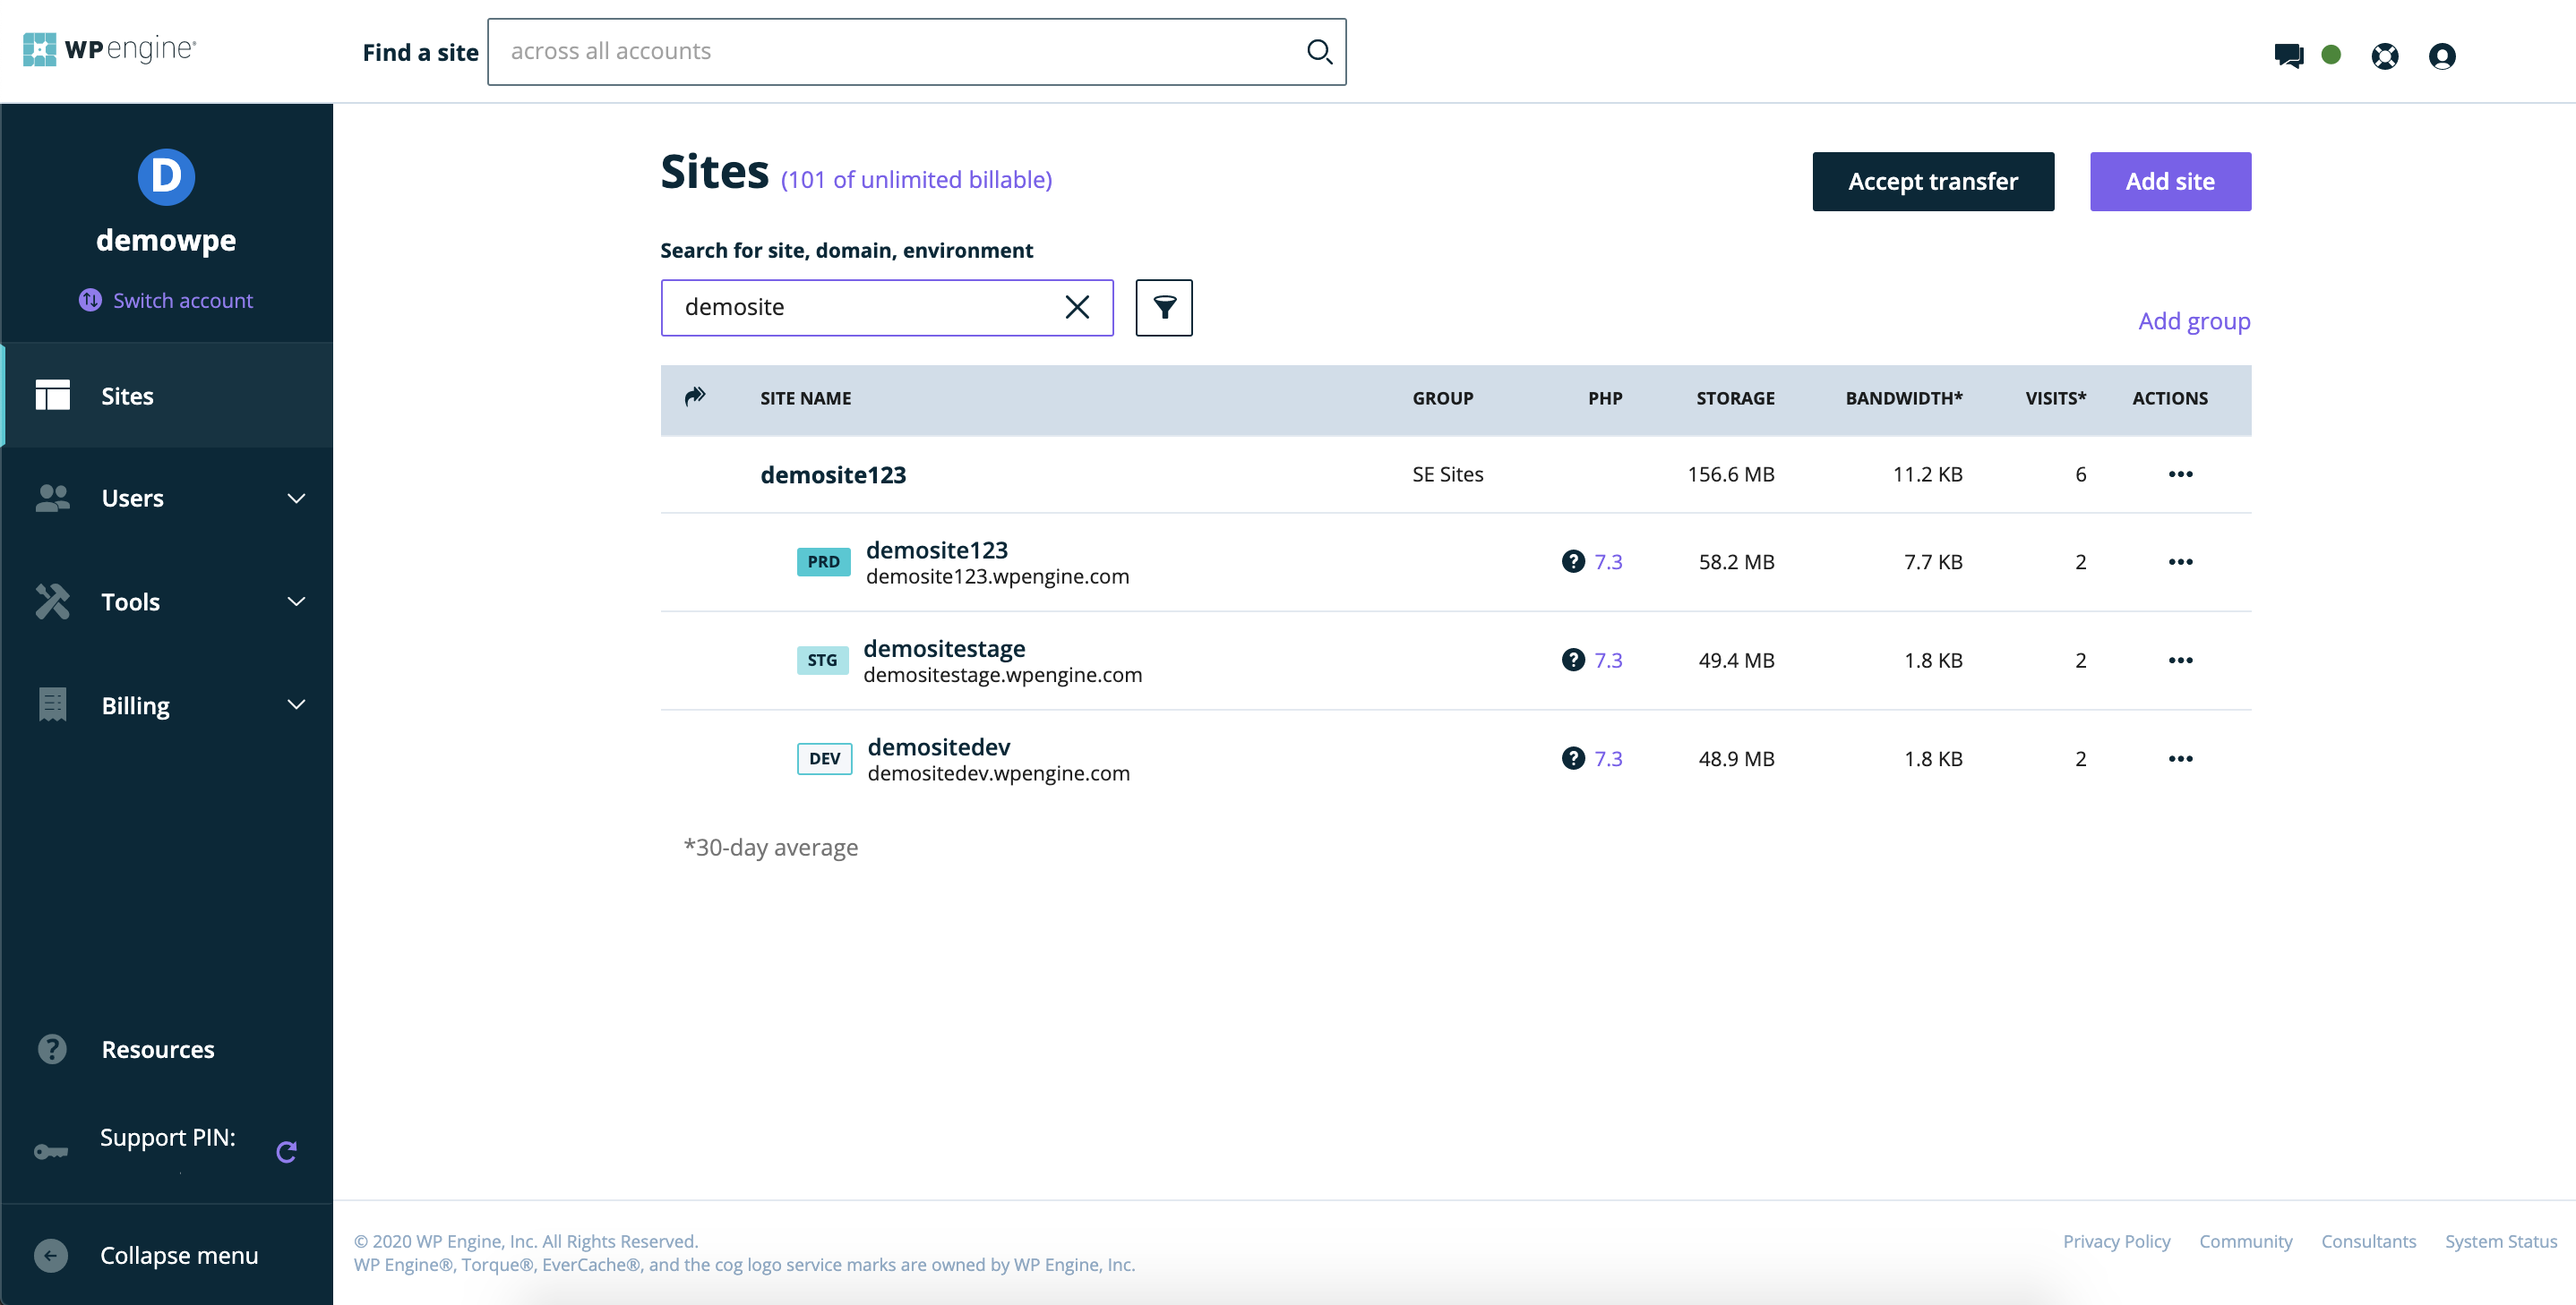Click the help/support circle icon top right
The width and height of the screenshot is (2576, 1305).
click(2383, 55)
